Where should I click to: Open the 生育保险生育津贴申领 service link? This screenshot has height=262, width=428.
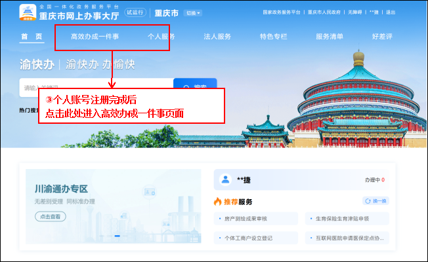coord(347,219)
